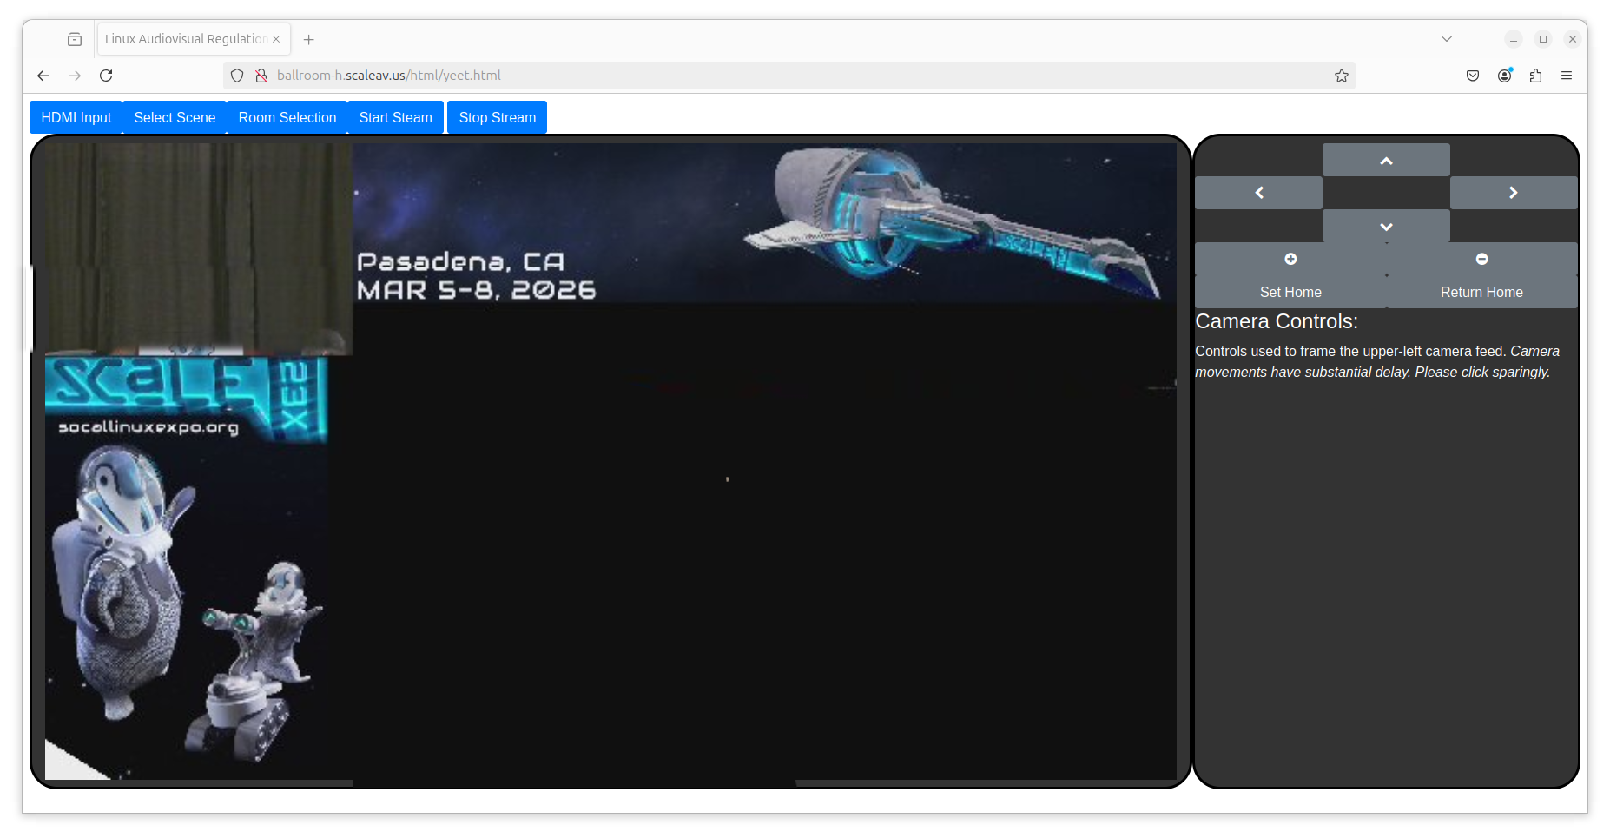Open the hamburger application menu
Viewport: 1610px width, 838px height.
coord(1567,76)
